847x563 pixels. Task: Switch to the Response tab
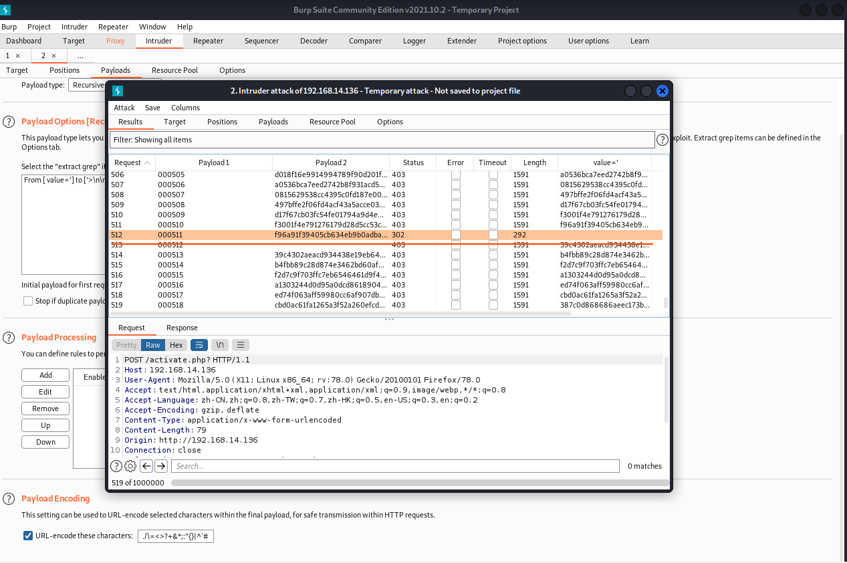pos(182,328)
